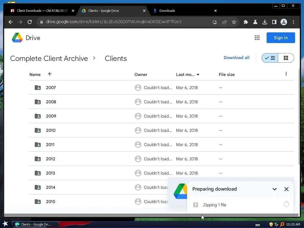Click the blue Sign in button

[x=281, y=38]
